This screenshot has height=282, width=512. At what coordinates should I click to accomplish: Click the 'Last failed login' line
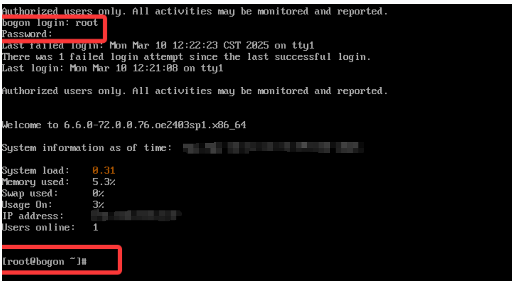click(x=158, y=45)
